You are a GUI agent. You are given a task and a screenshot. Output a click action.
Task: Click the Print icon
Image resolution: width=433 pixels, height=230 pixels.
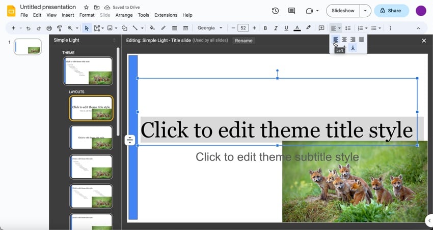pyautogui.click(x=49, y=28)
